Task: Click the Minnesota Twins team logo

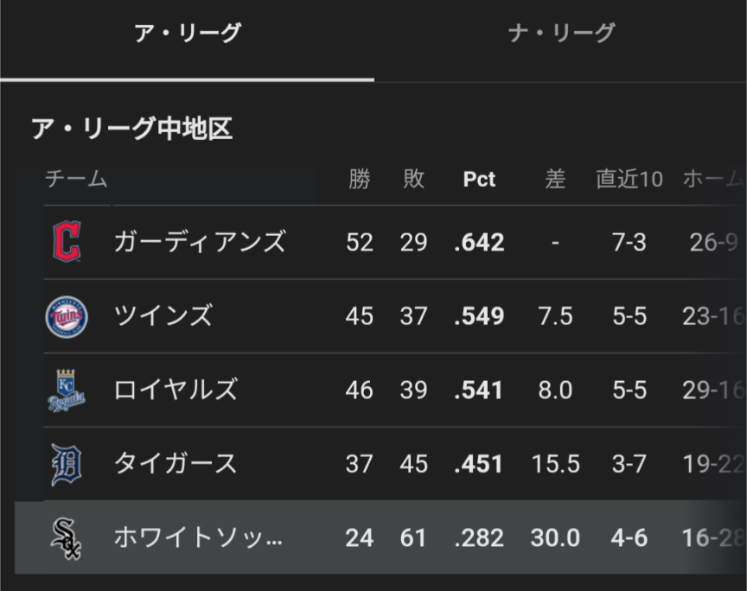Action: coord(67,316)
